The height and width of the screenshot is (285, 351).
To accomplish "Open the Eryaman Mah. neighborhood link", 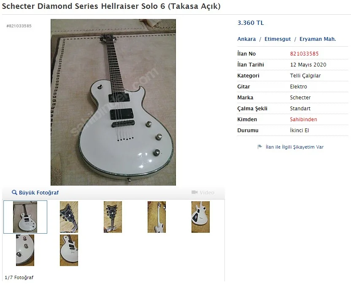I will [x=318, y=39].
